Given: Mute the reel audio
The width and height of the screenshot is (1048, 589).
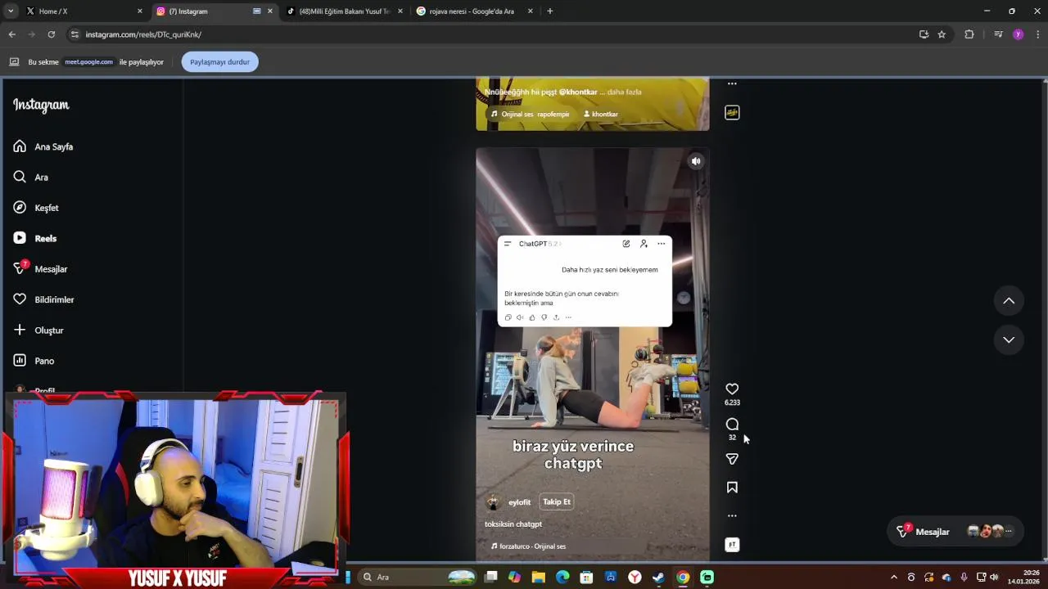Looking at the screenshot, I should click(696, 161).
